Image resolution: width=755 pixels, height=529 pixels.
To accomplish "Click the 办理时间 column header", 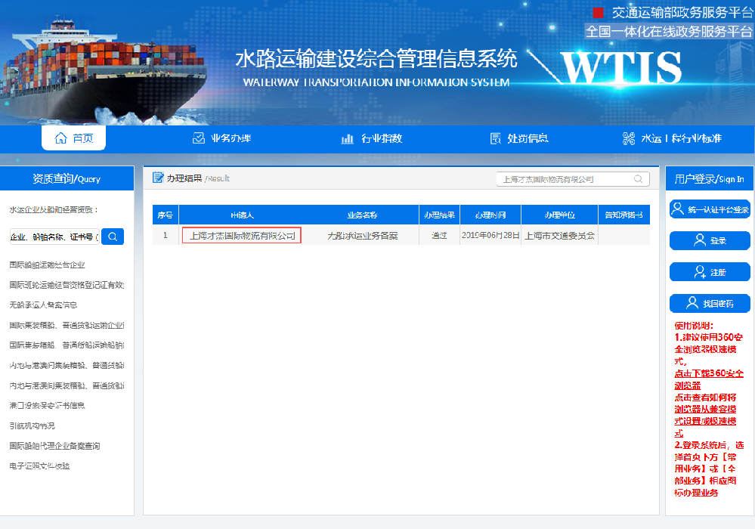I will 490,215.
